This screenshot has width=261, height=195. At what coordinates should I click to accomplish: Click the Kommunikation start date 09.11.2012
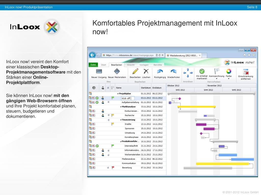click(146, 163)
